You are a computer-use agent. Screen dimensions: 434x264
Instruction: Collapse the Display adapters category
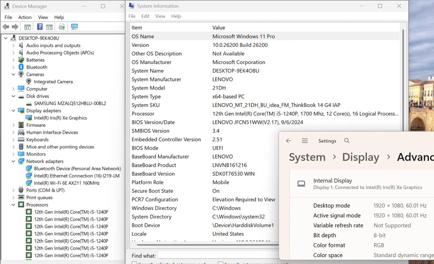13,110
